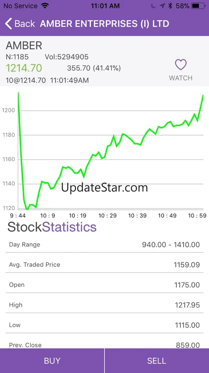Tap the Do Not Disturb moon icon

[x=154, y=6]
